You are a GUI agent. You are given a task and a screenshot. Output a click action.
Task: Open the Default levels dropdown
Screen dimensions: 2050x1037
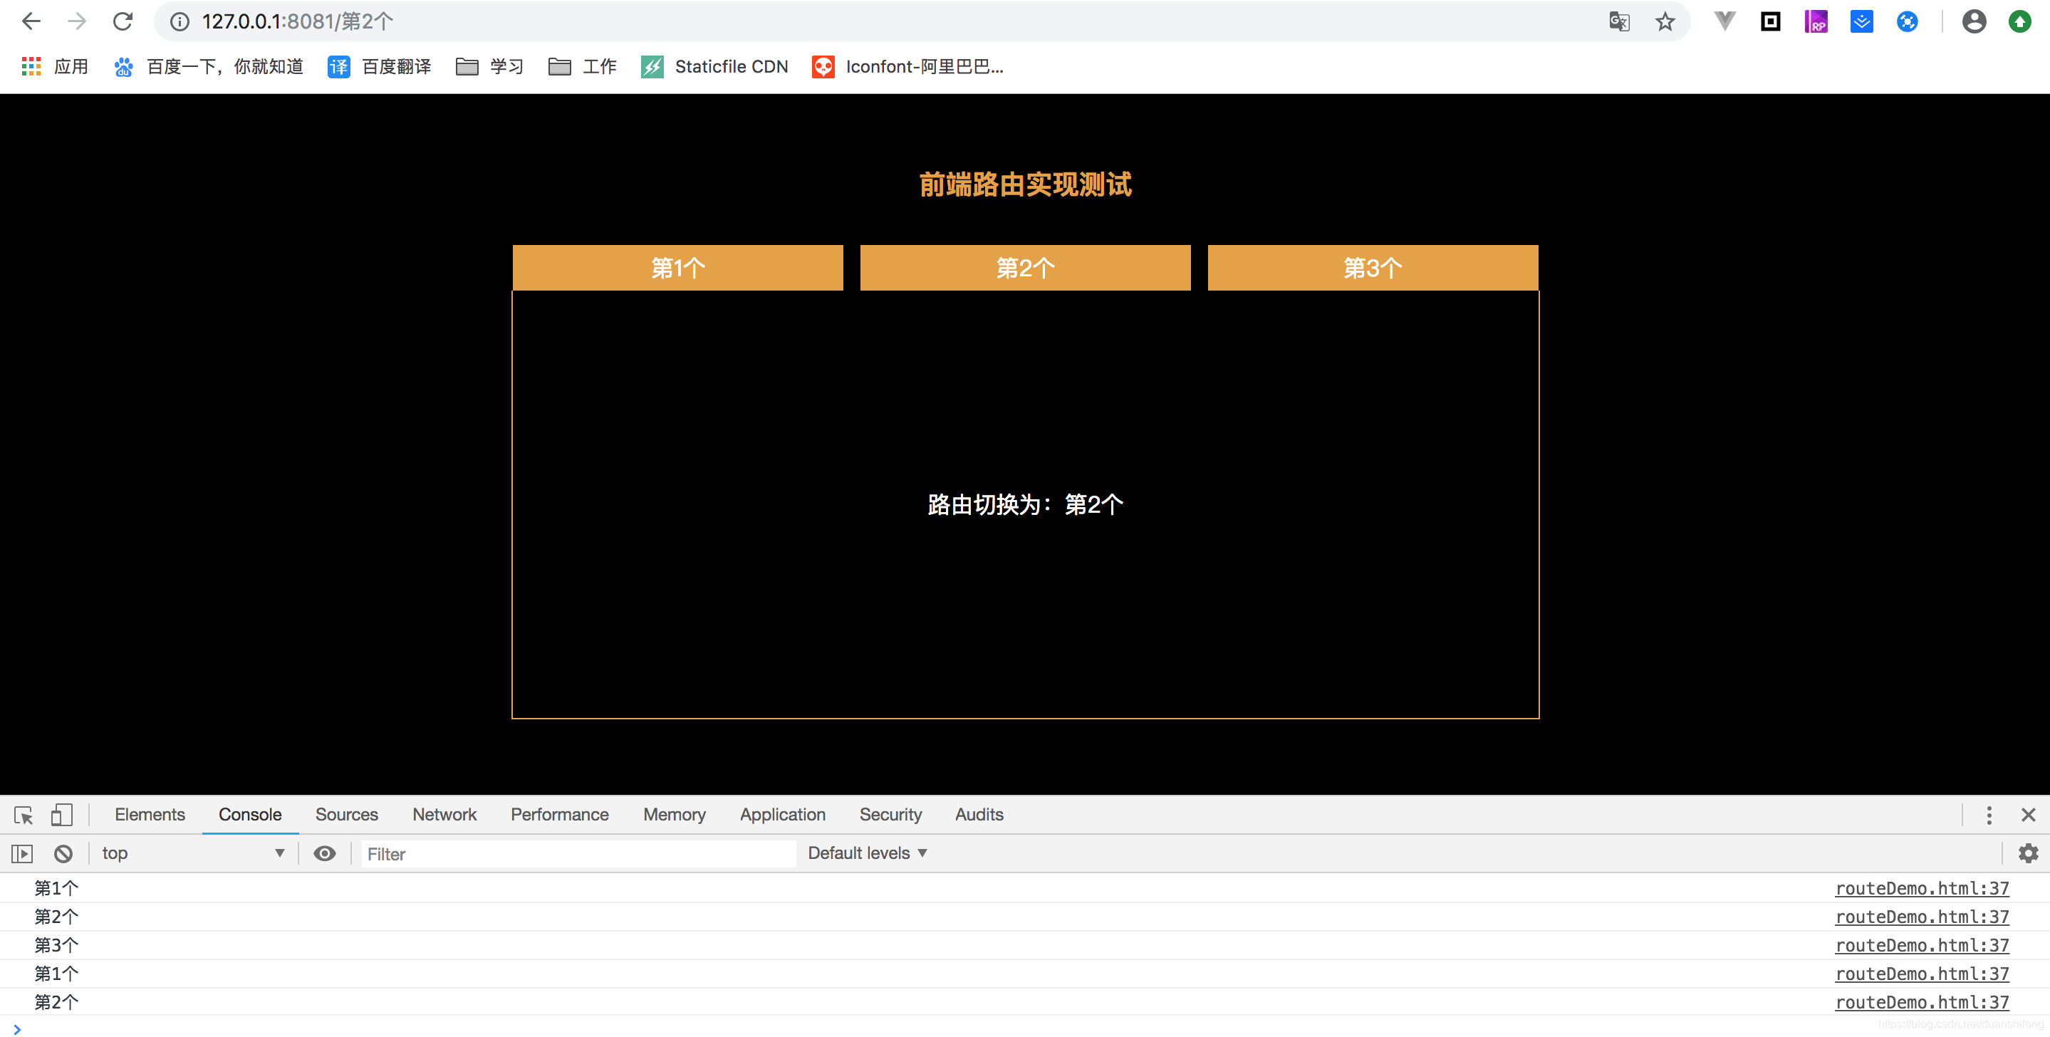click(868, 854)
